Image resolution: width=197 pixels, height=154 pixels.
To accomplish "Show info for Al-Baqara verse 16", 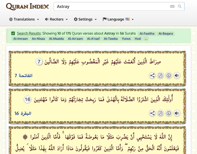I will 169,113.
